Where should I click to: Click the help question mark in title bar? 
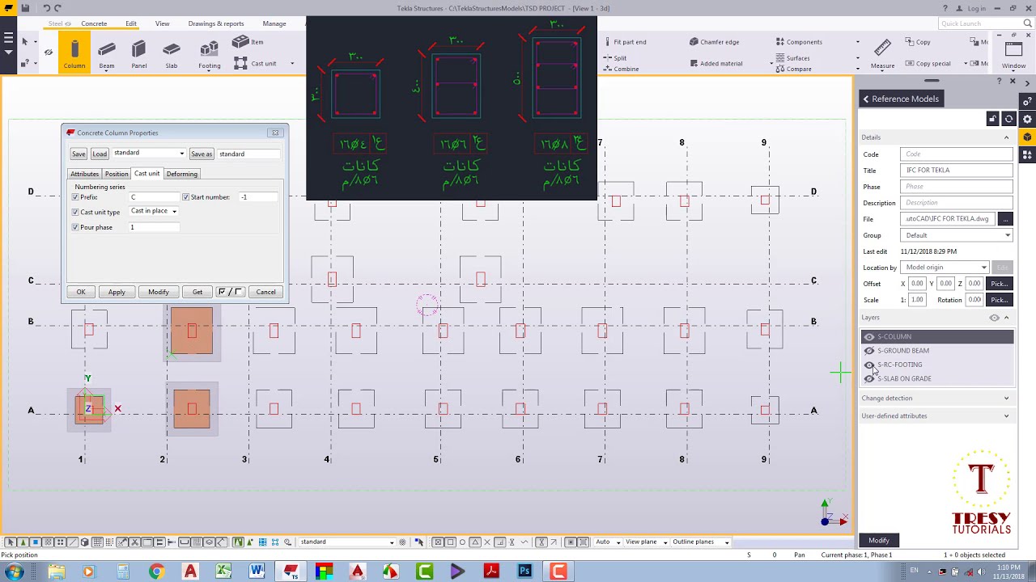[945, 8]
